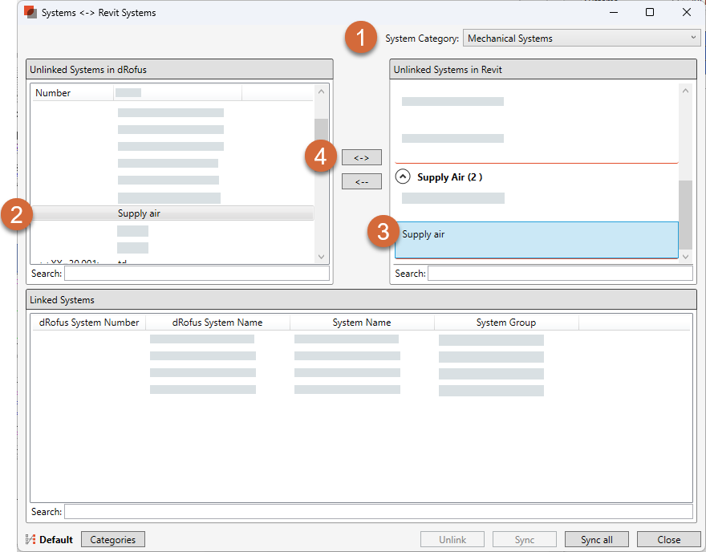Click the Search field in the Linked Systems panel
The width and height of the screenshot is (706, 552).
click(377, 511)
